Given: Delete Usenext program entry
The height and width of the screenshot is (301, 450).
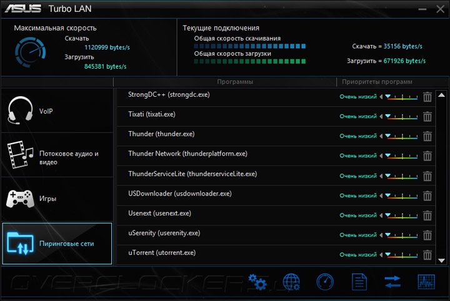Looking at the screenshot, I should pos(427,215).
